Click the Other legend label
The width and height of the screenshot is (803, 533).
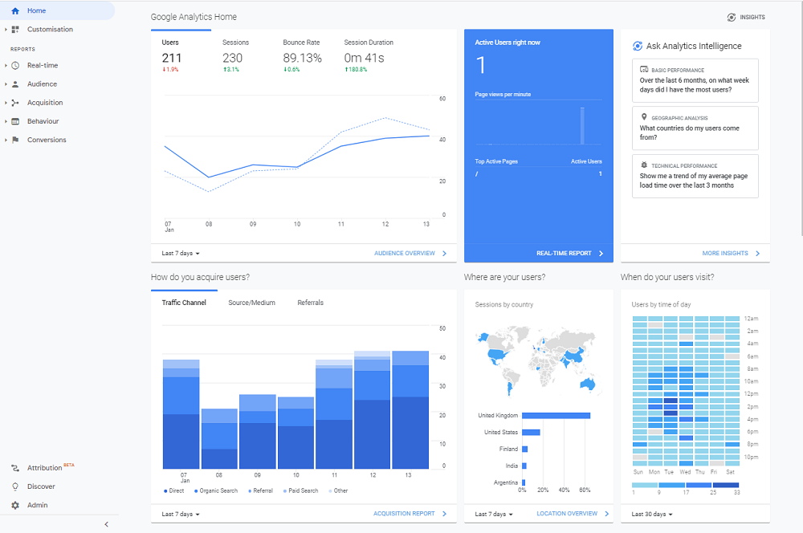pos(340,491)
